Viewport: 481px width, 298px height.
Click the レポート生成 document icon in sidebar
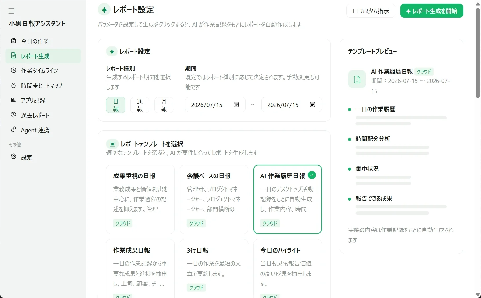(x=14, y=56)
